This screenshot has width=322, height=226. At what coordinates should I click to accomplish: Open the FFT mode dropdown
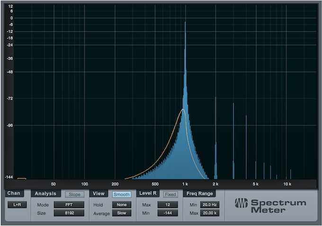(69, 205)
